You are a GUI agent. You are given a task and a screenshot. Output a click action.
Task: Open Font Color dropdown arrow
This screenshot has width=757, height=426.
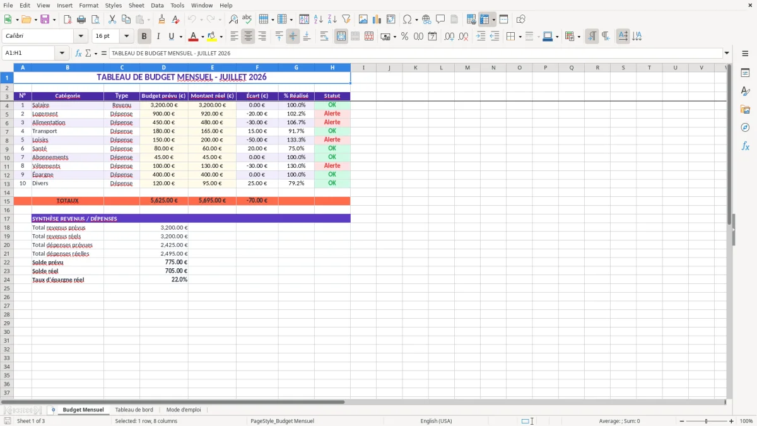pos(202,37)
